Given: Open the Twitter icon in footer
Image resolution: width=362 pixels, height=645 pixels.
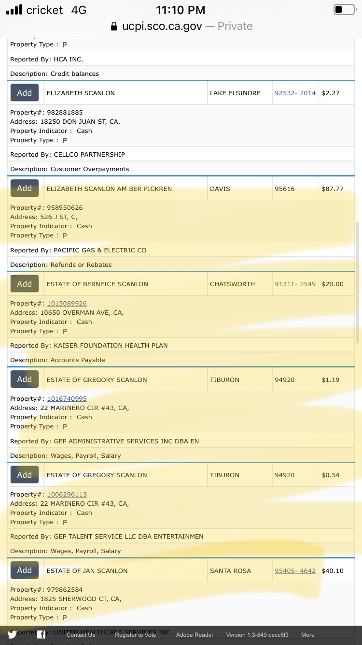Looking at the screenshot, I should coord(12,635).
